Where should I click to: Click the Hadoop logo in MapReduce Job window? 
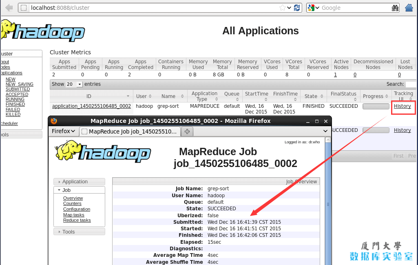pos(103,151)
